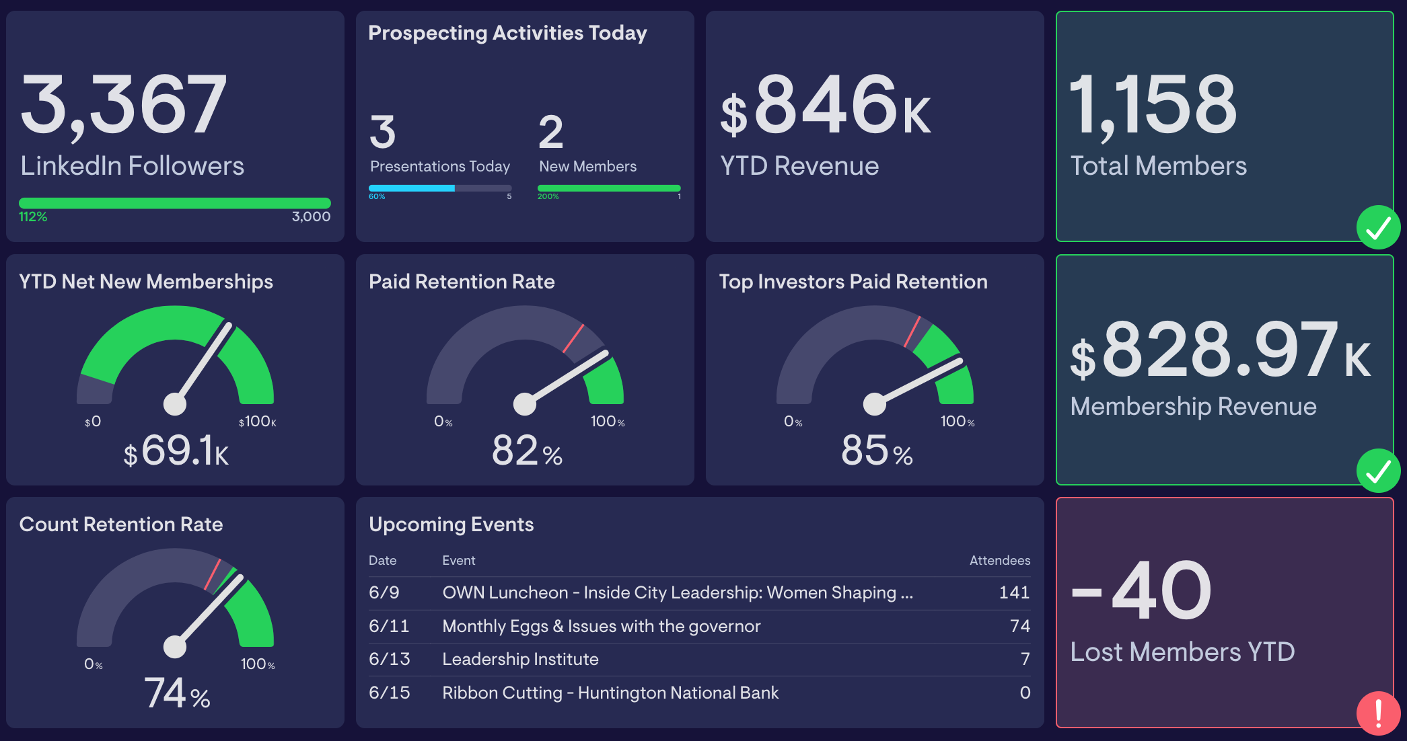Screen dimensions: 1407x741
Task: Click the 60% presentations progress label
Action: (377, 196)
